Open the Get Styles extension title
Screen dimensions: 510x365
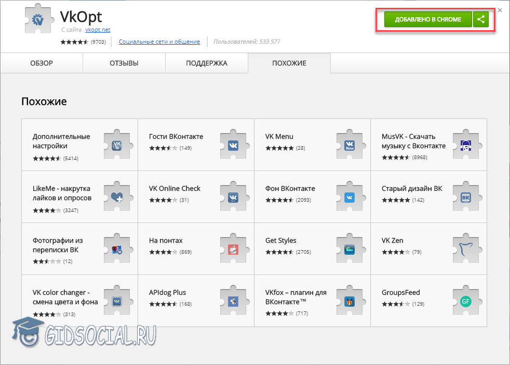(281, 241)
